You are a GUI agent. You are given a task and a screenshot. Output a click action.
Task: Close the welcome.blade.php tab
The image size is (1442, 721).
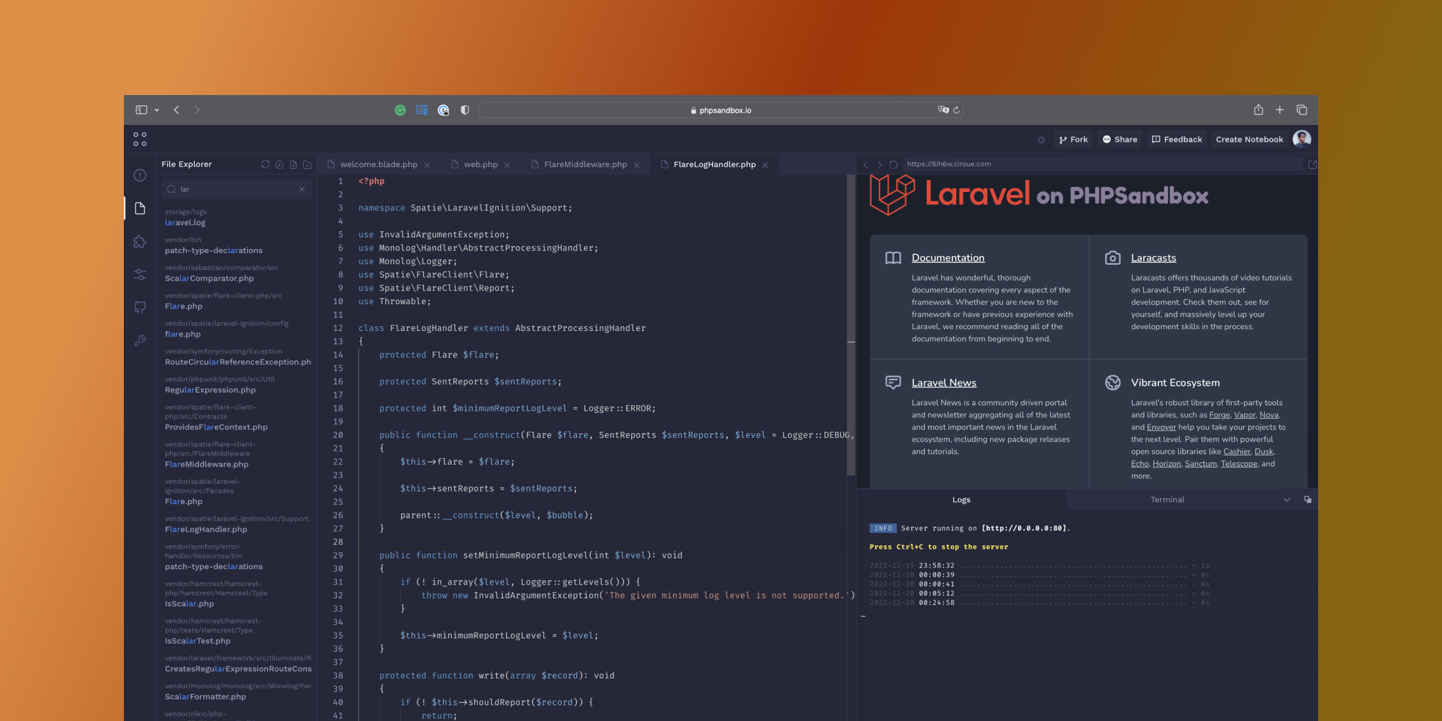427,165
